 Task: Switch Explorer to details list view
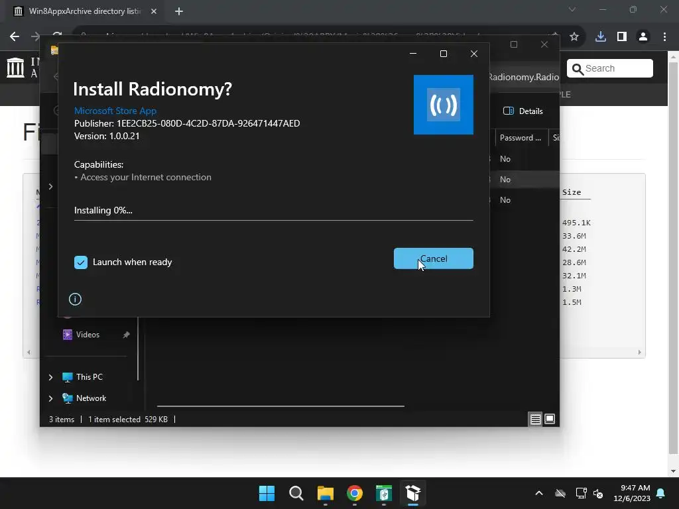(535, 419)
